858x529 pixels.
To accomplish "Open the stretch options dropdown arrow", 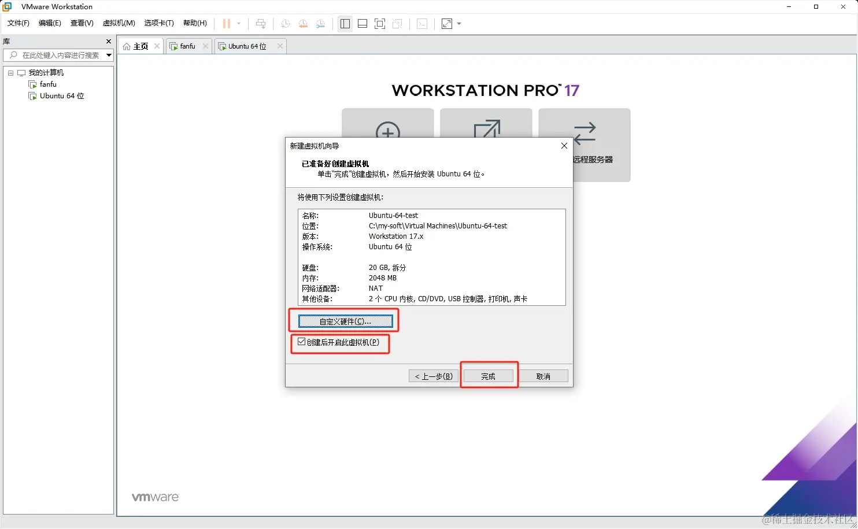I will point(459,24).
